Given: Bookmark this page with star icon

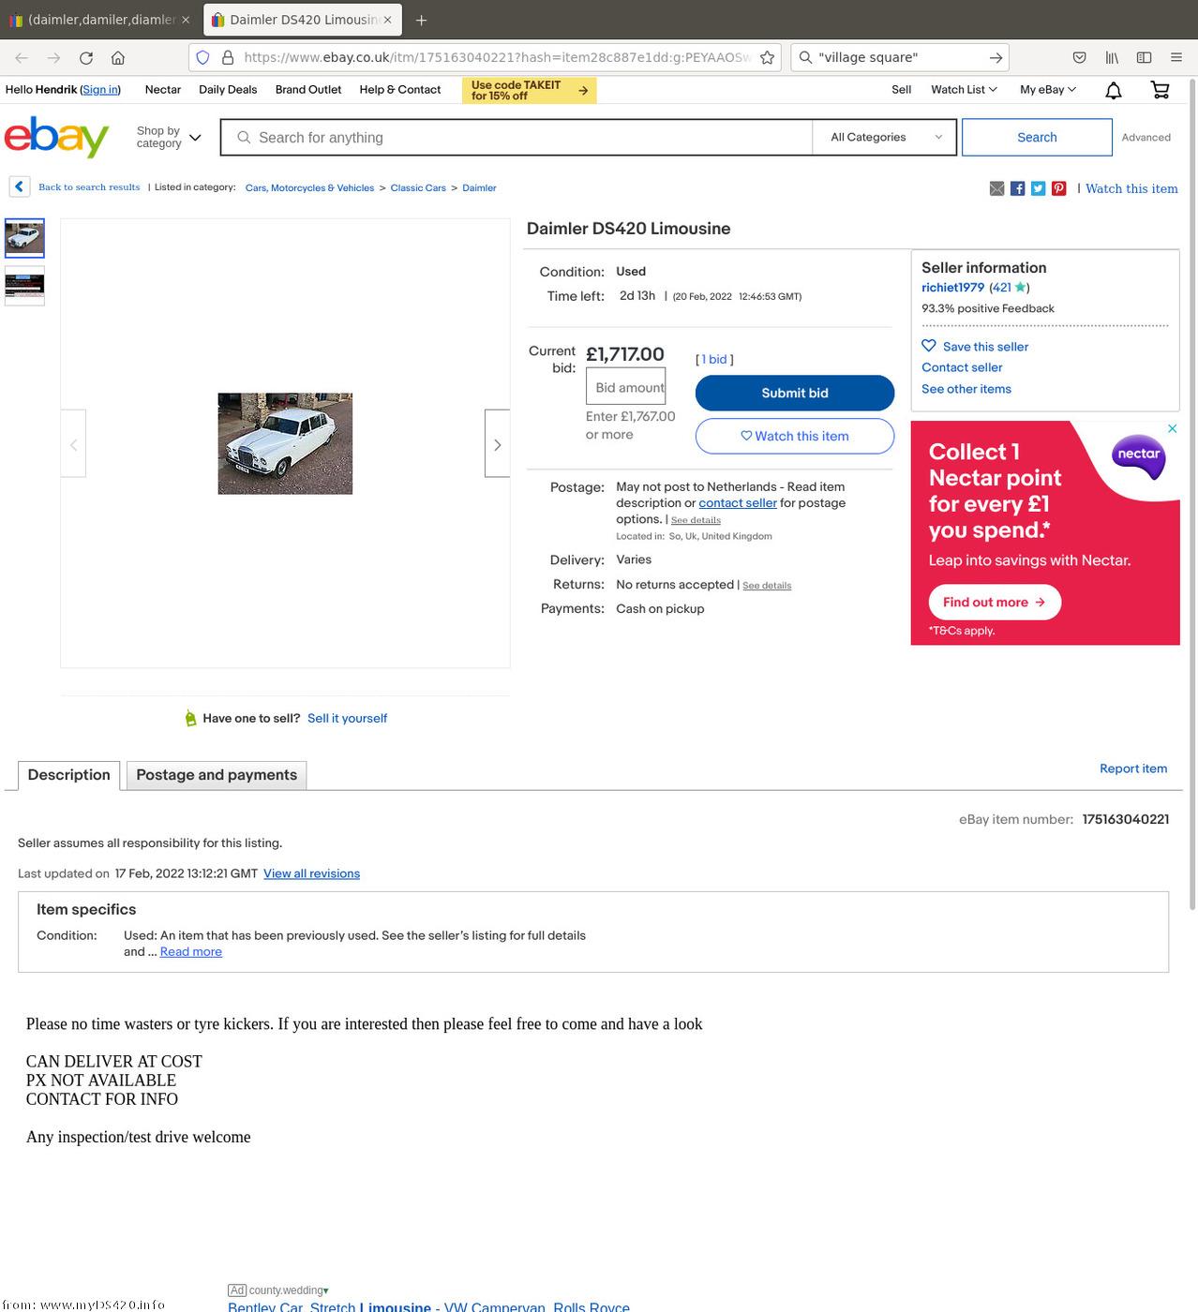Looking at the screenshot, I should [767, 58].
